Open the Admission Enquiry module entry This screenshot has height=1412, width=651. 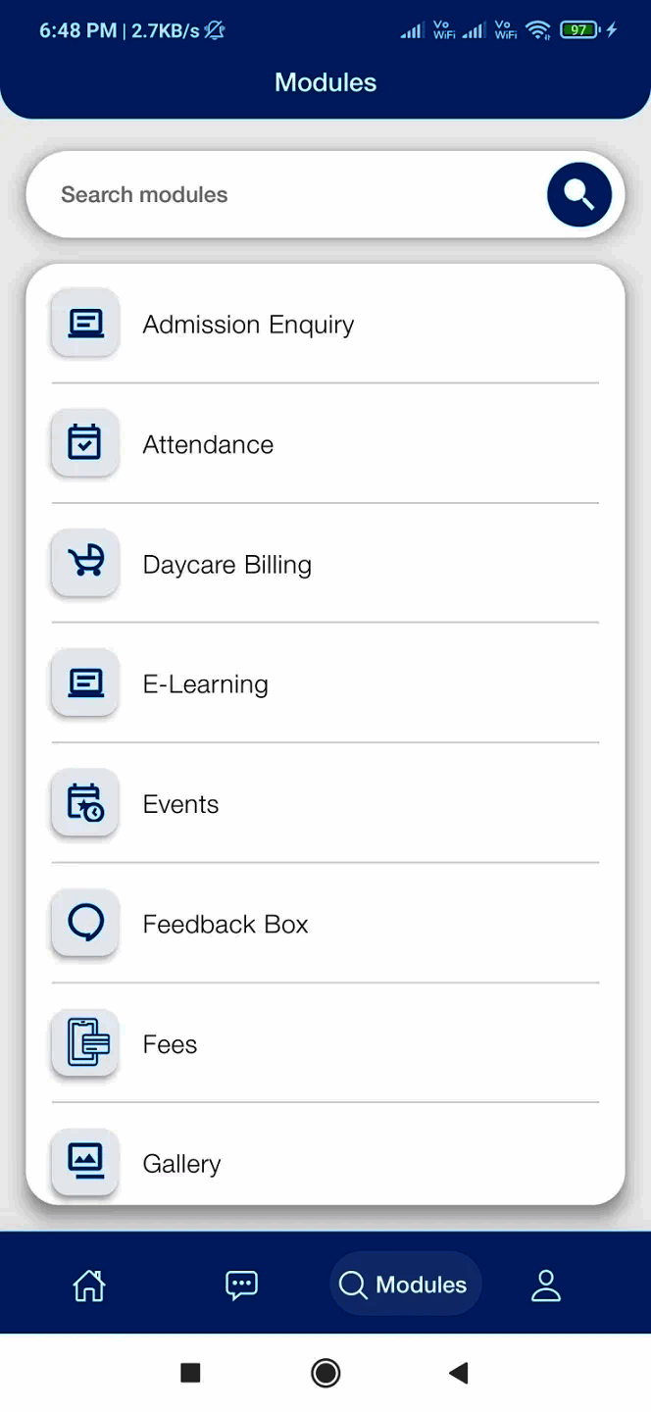(x=248, y=324)
